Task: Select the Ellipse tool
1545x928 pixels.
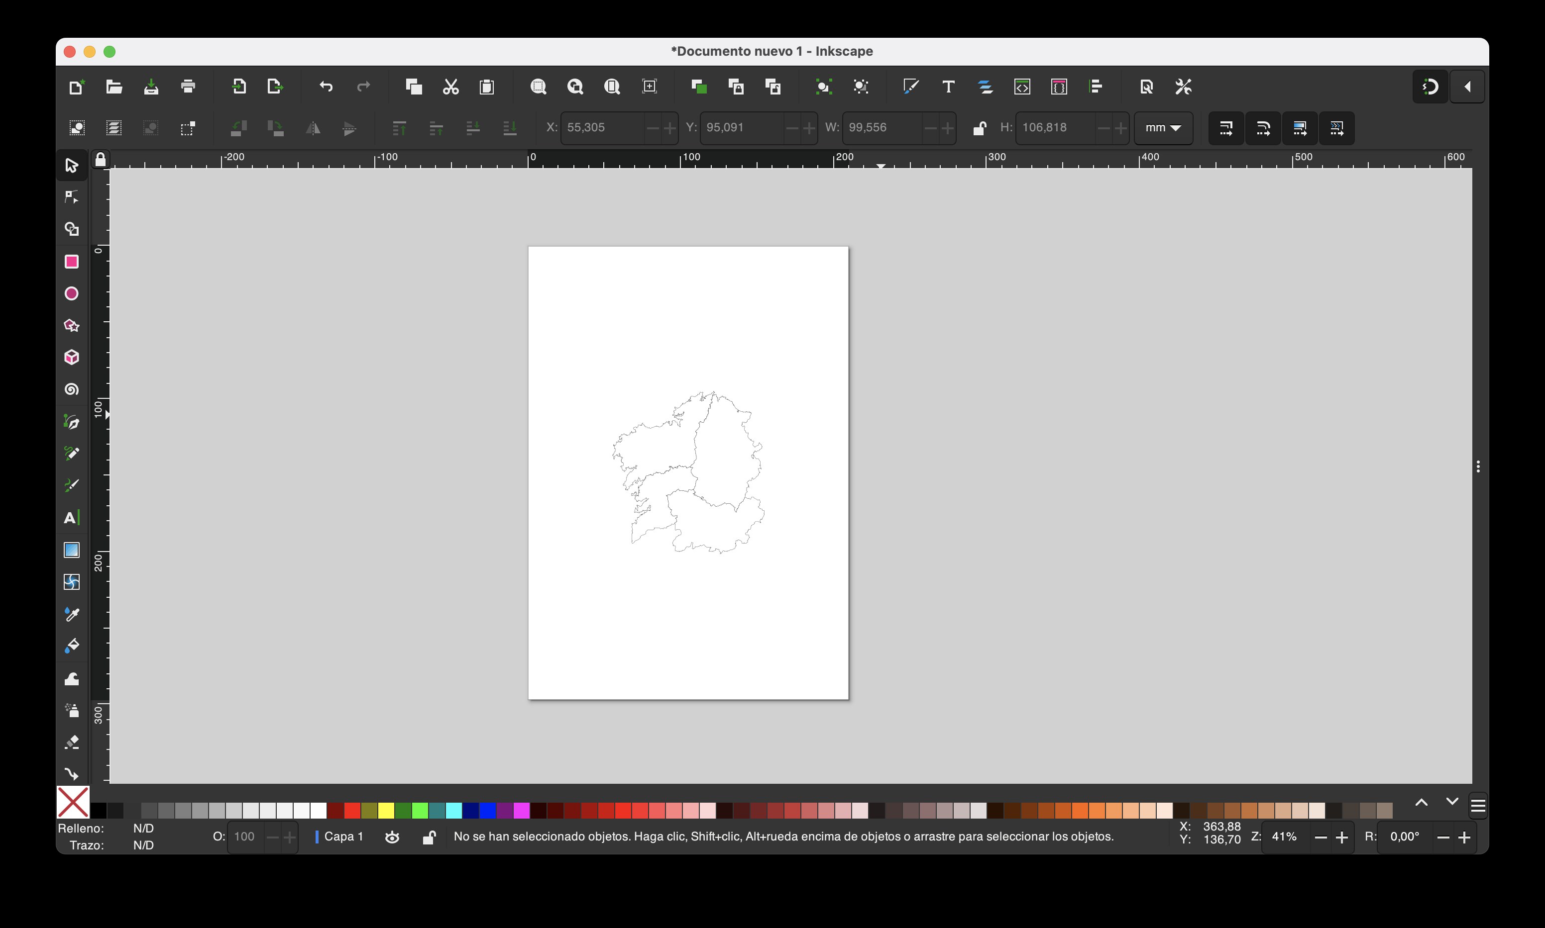Action: point(71,293)
